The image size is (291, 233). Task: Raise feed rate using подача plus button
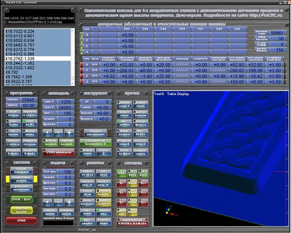click(69, 202)
